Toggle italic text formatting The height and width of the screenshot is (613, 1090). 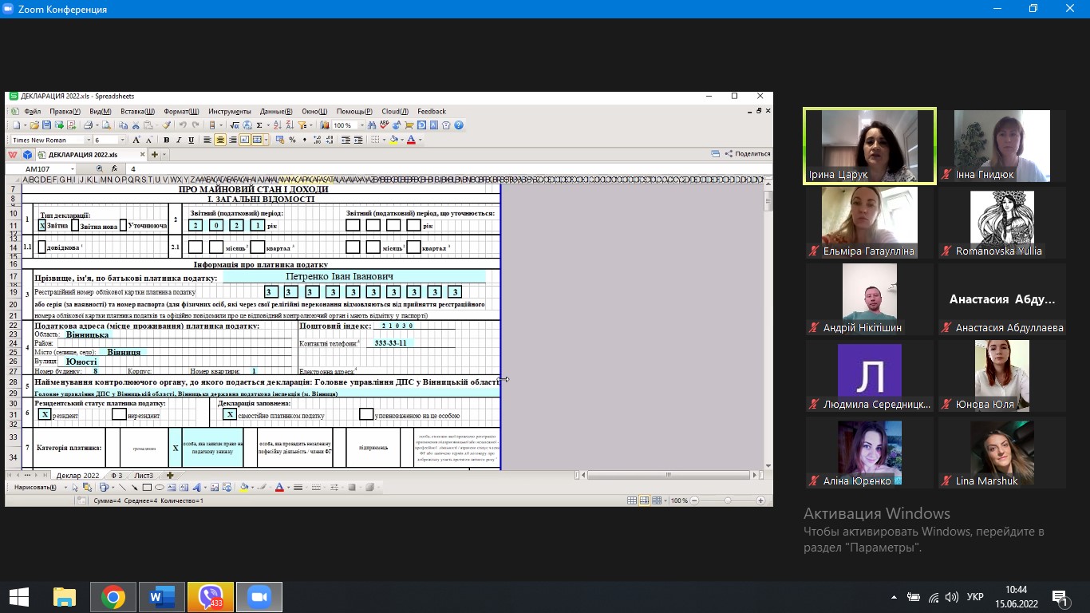click(x=180, y=140)
